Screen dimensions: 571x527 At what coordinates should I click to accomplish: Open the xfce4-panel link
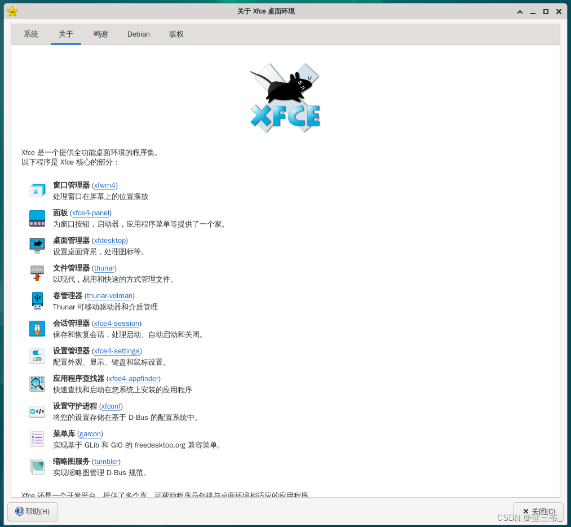point(91,213)
